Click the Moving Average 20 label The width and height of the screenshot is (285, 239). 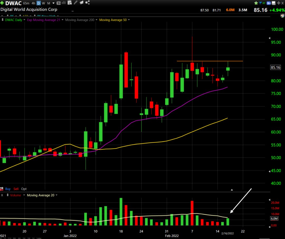(x=40, y=195)
